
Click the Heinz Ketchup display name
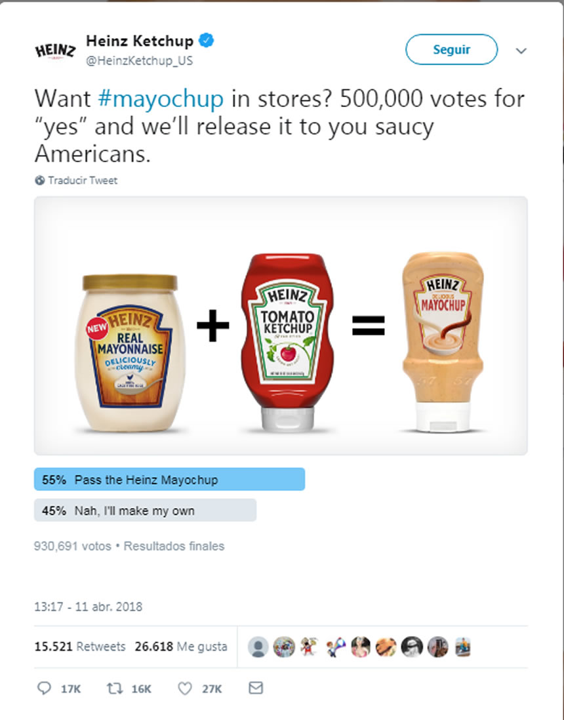coord(140,41)
